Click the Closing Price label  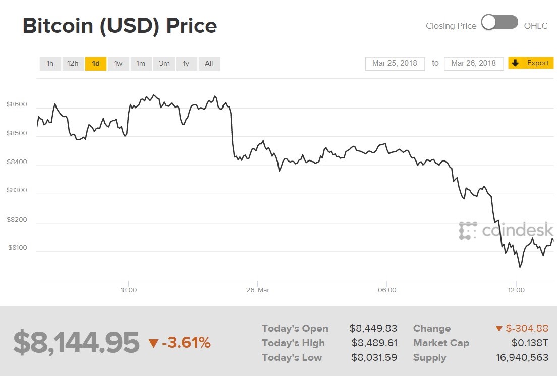pos(451,26)
